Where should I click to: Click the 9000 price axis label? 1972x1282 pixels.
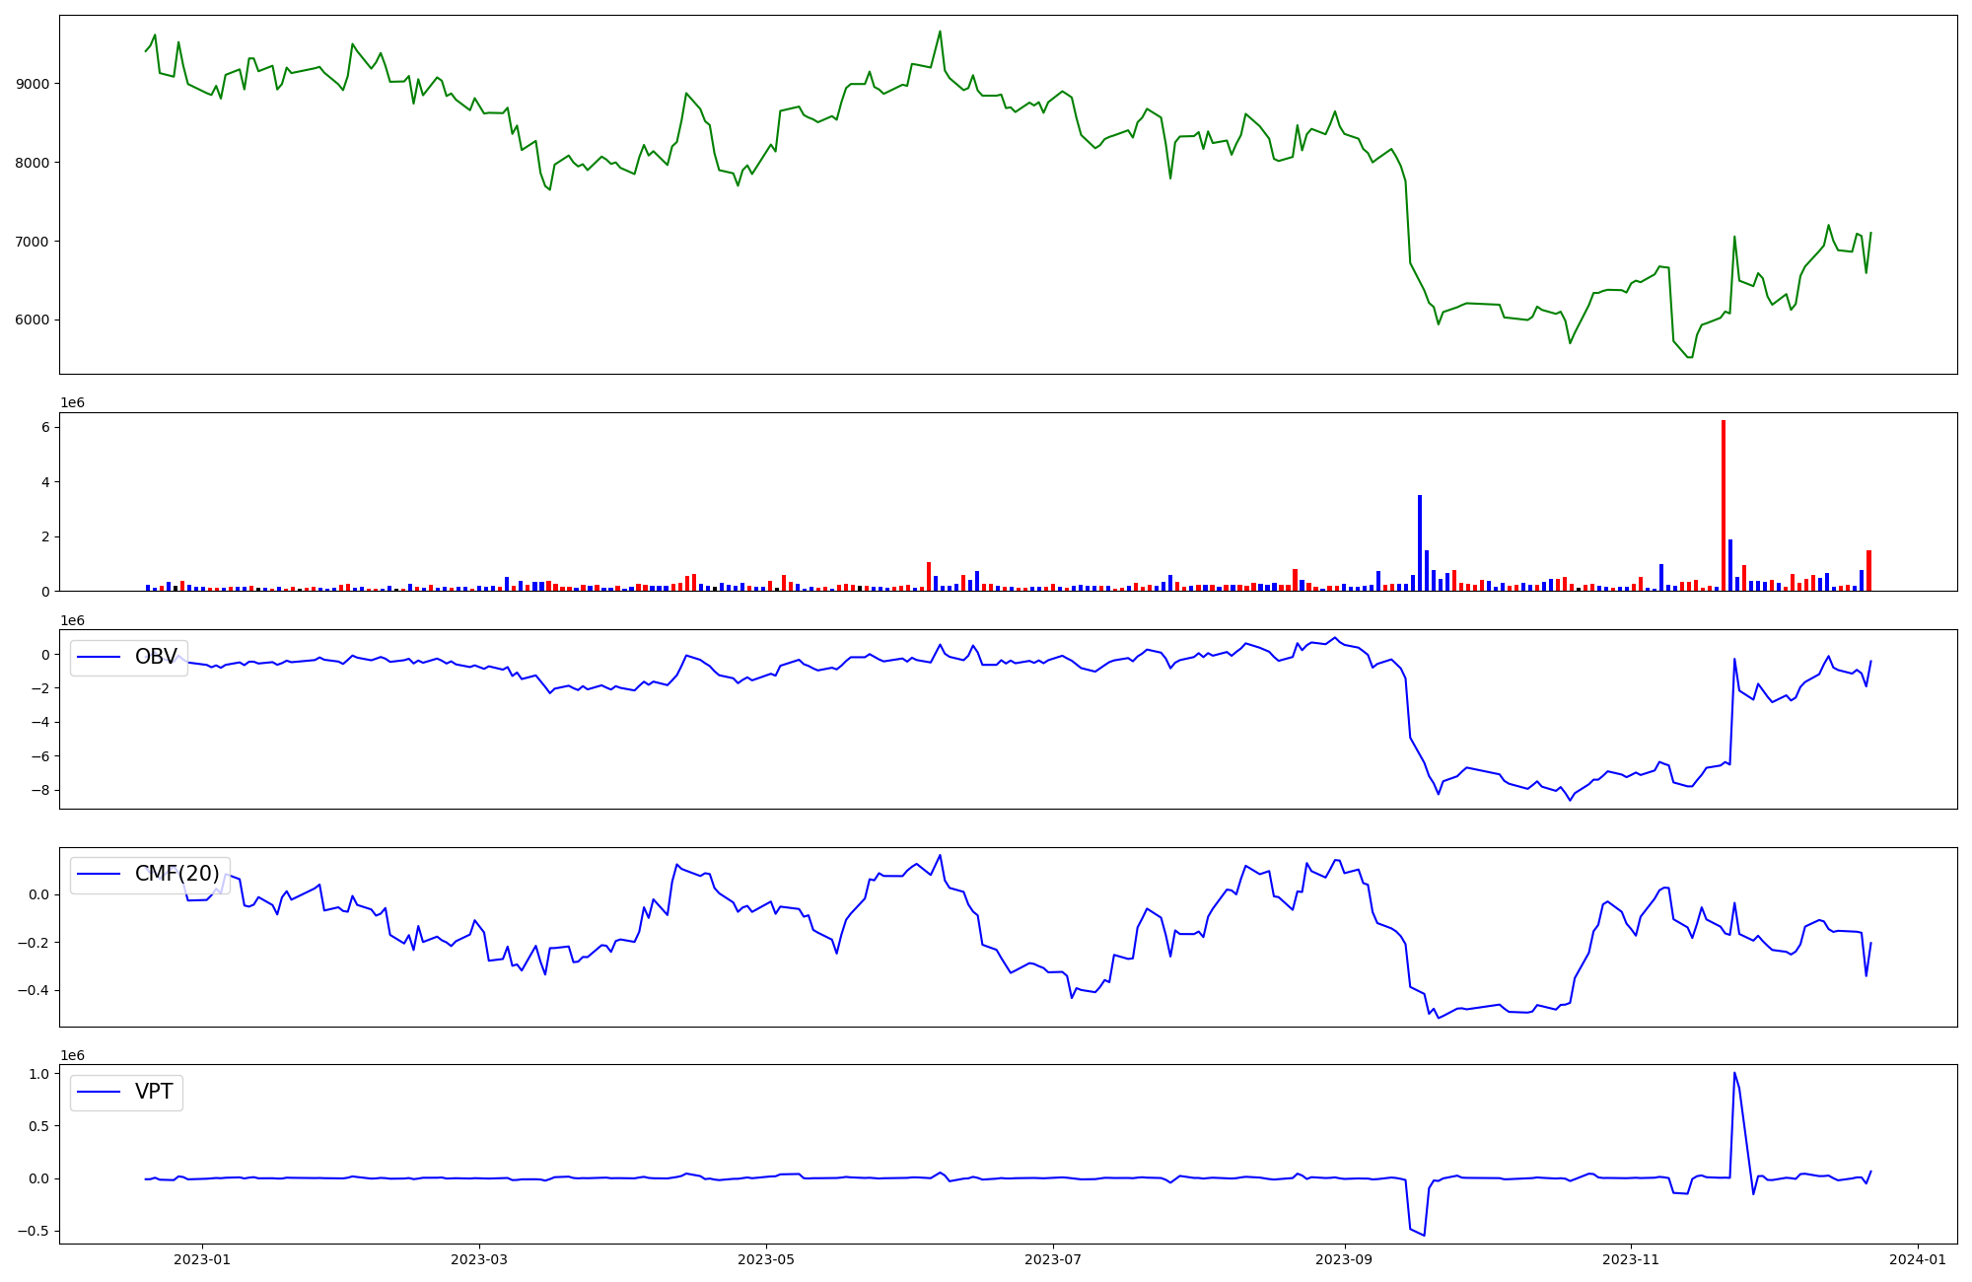32,84
